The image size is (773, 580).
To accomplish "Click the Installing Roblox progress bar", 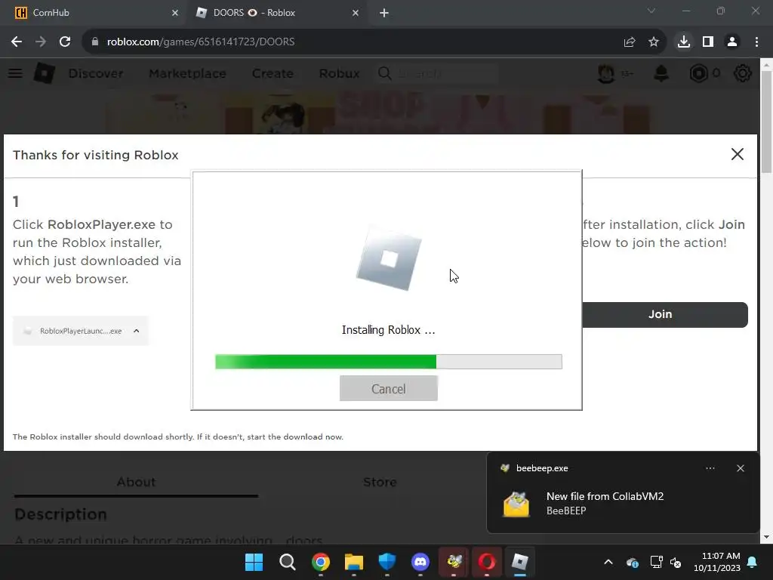I will pos(389,362).
